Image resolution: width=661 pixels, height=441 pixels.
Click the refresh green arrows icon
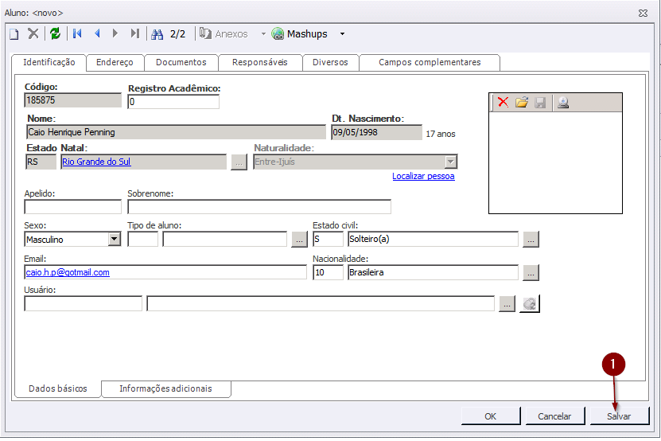55,34
